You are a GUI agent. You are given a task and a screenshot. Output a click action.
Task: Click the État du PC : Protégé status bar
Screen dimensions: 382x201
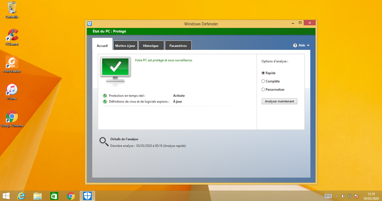[x=201, y=31]
